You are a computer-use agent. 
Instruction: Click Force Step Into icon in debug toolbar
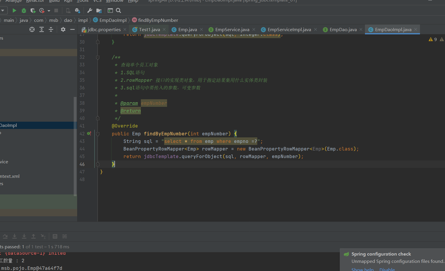(x=24, y=236)
